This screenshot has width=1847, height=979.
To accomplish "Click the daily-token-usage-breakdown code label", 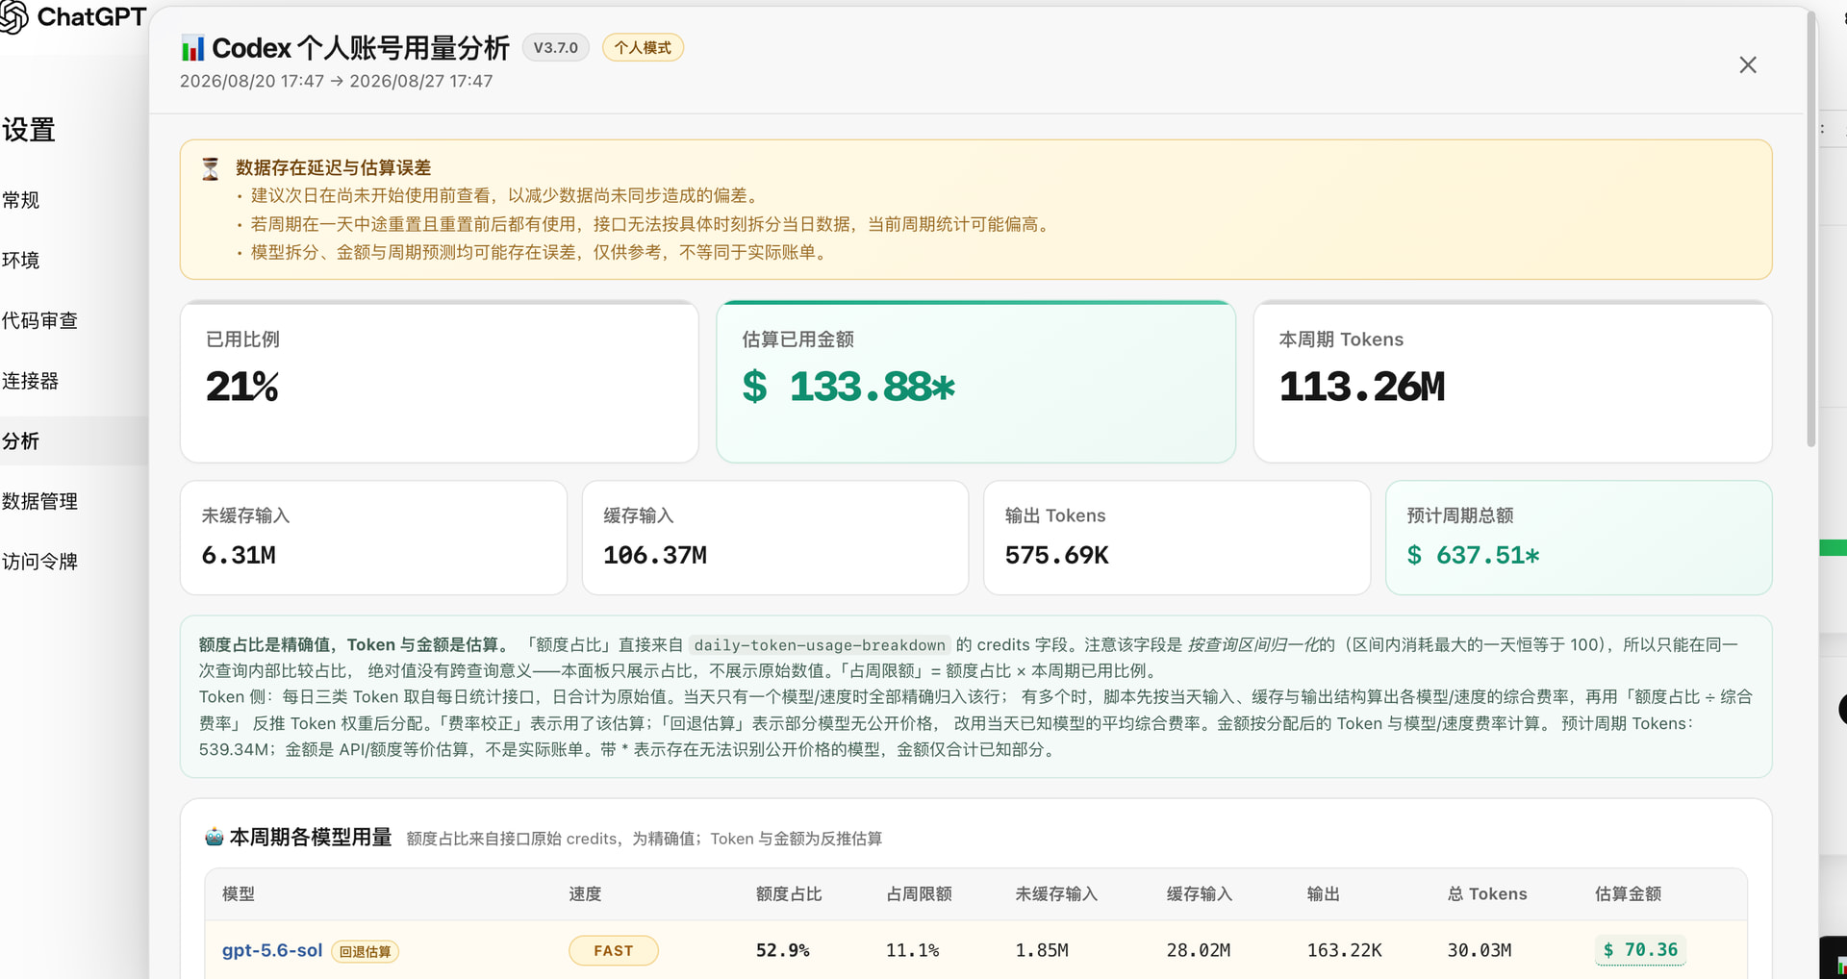I will click(x=820, y=645).
